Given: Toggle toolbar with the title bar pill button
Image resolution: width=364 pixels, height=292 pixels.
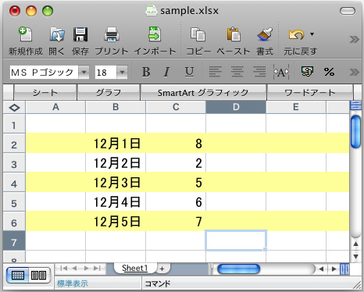Looking at the screenshot, I should (x=348, y=11).
